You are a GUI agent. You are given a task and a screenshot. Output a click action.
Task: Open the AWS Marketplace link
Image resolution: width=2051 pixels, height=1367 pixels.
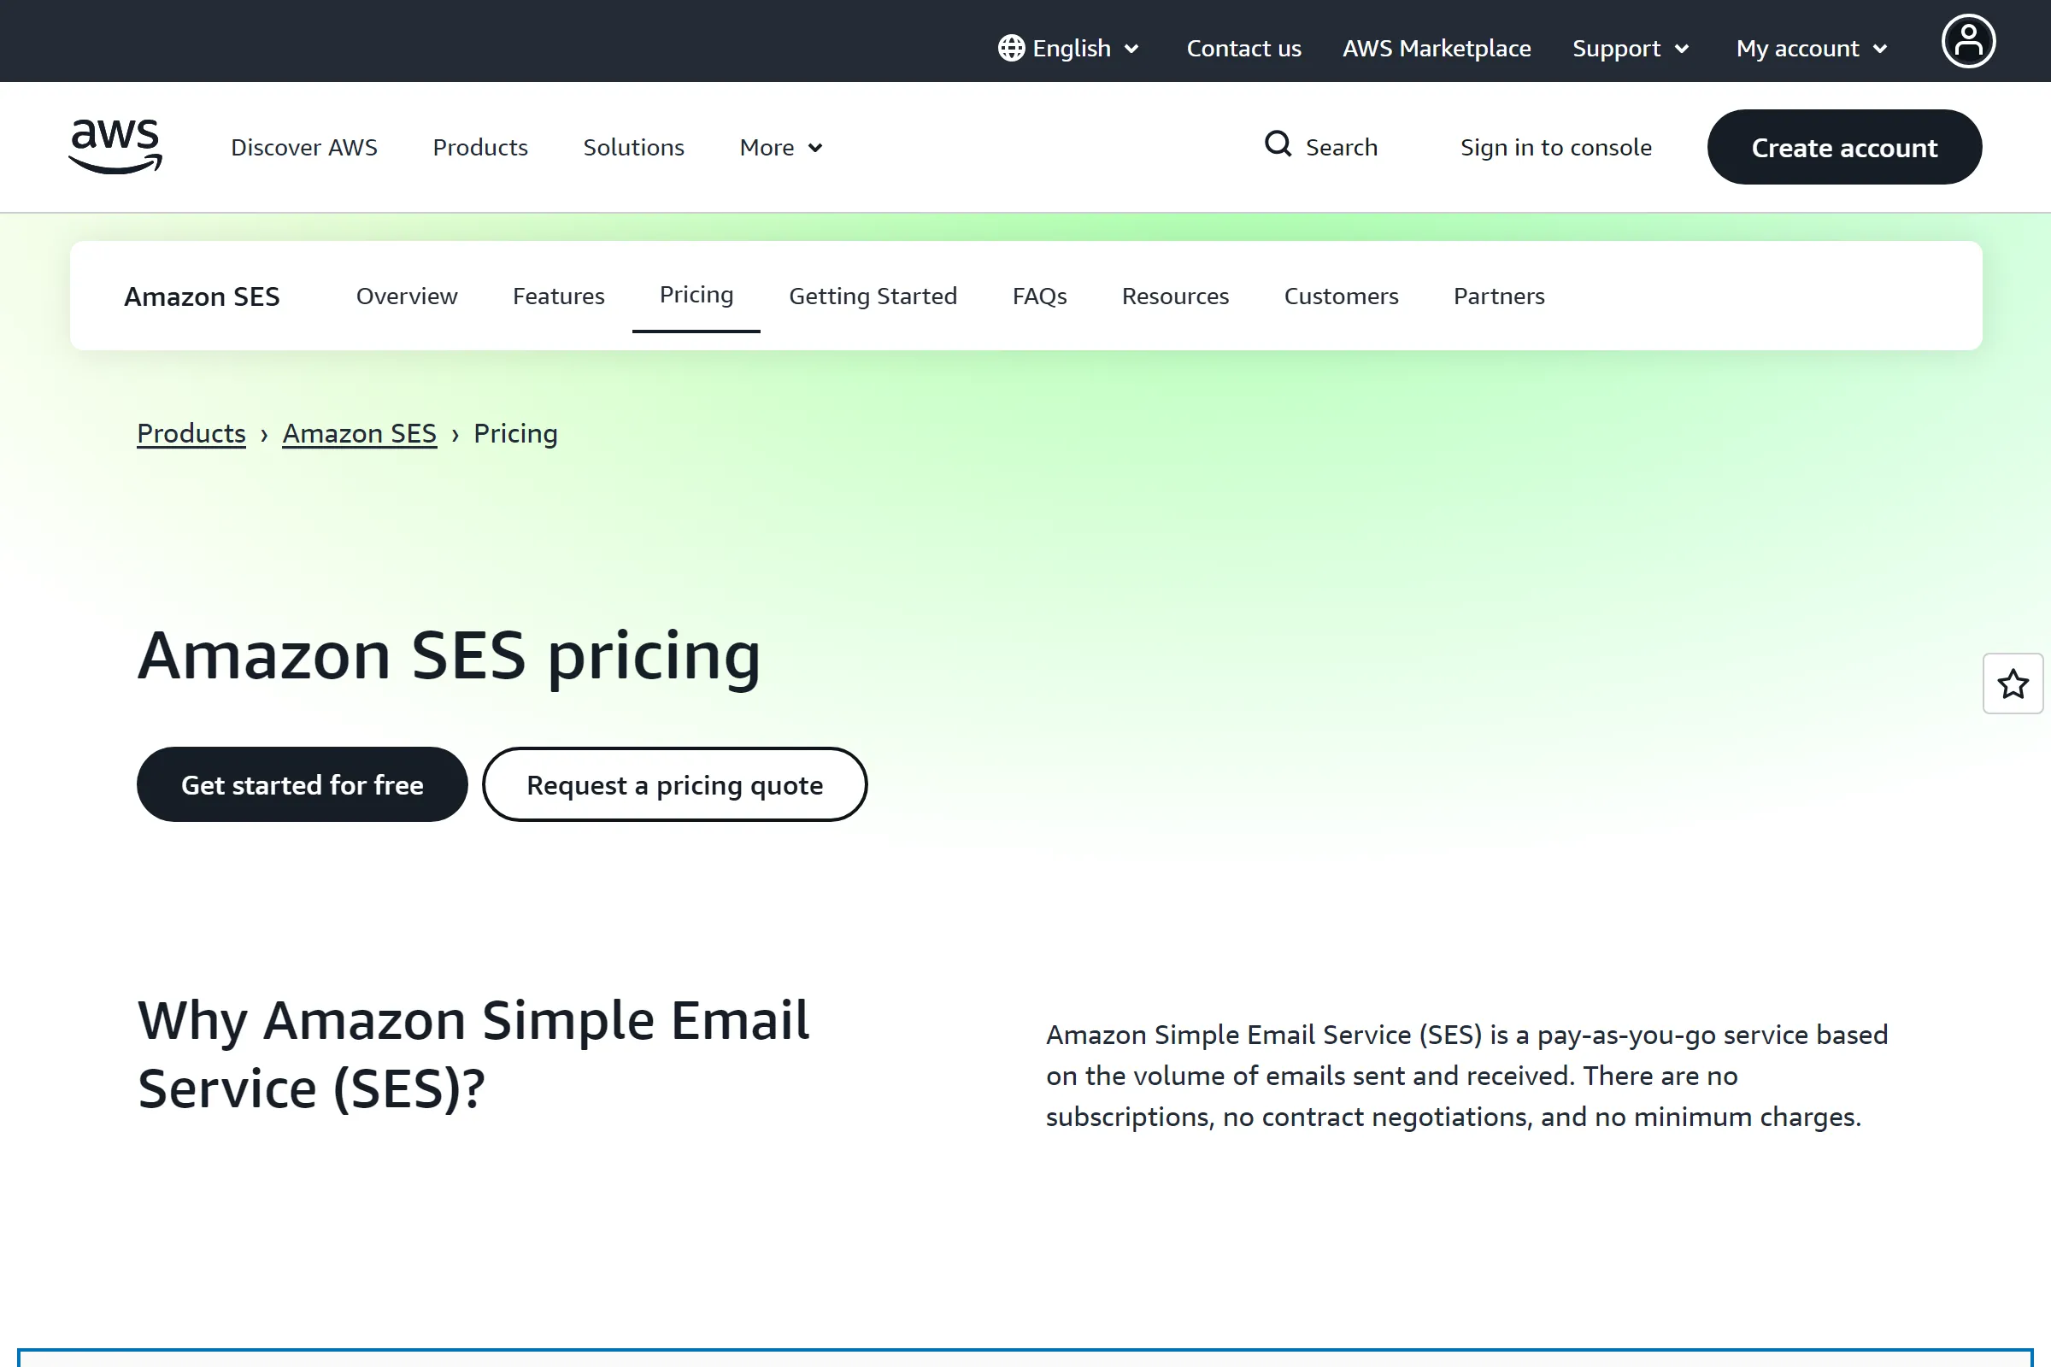(x=1437, y=48)
